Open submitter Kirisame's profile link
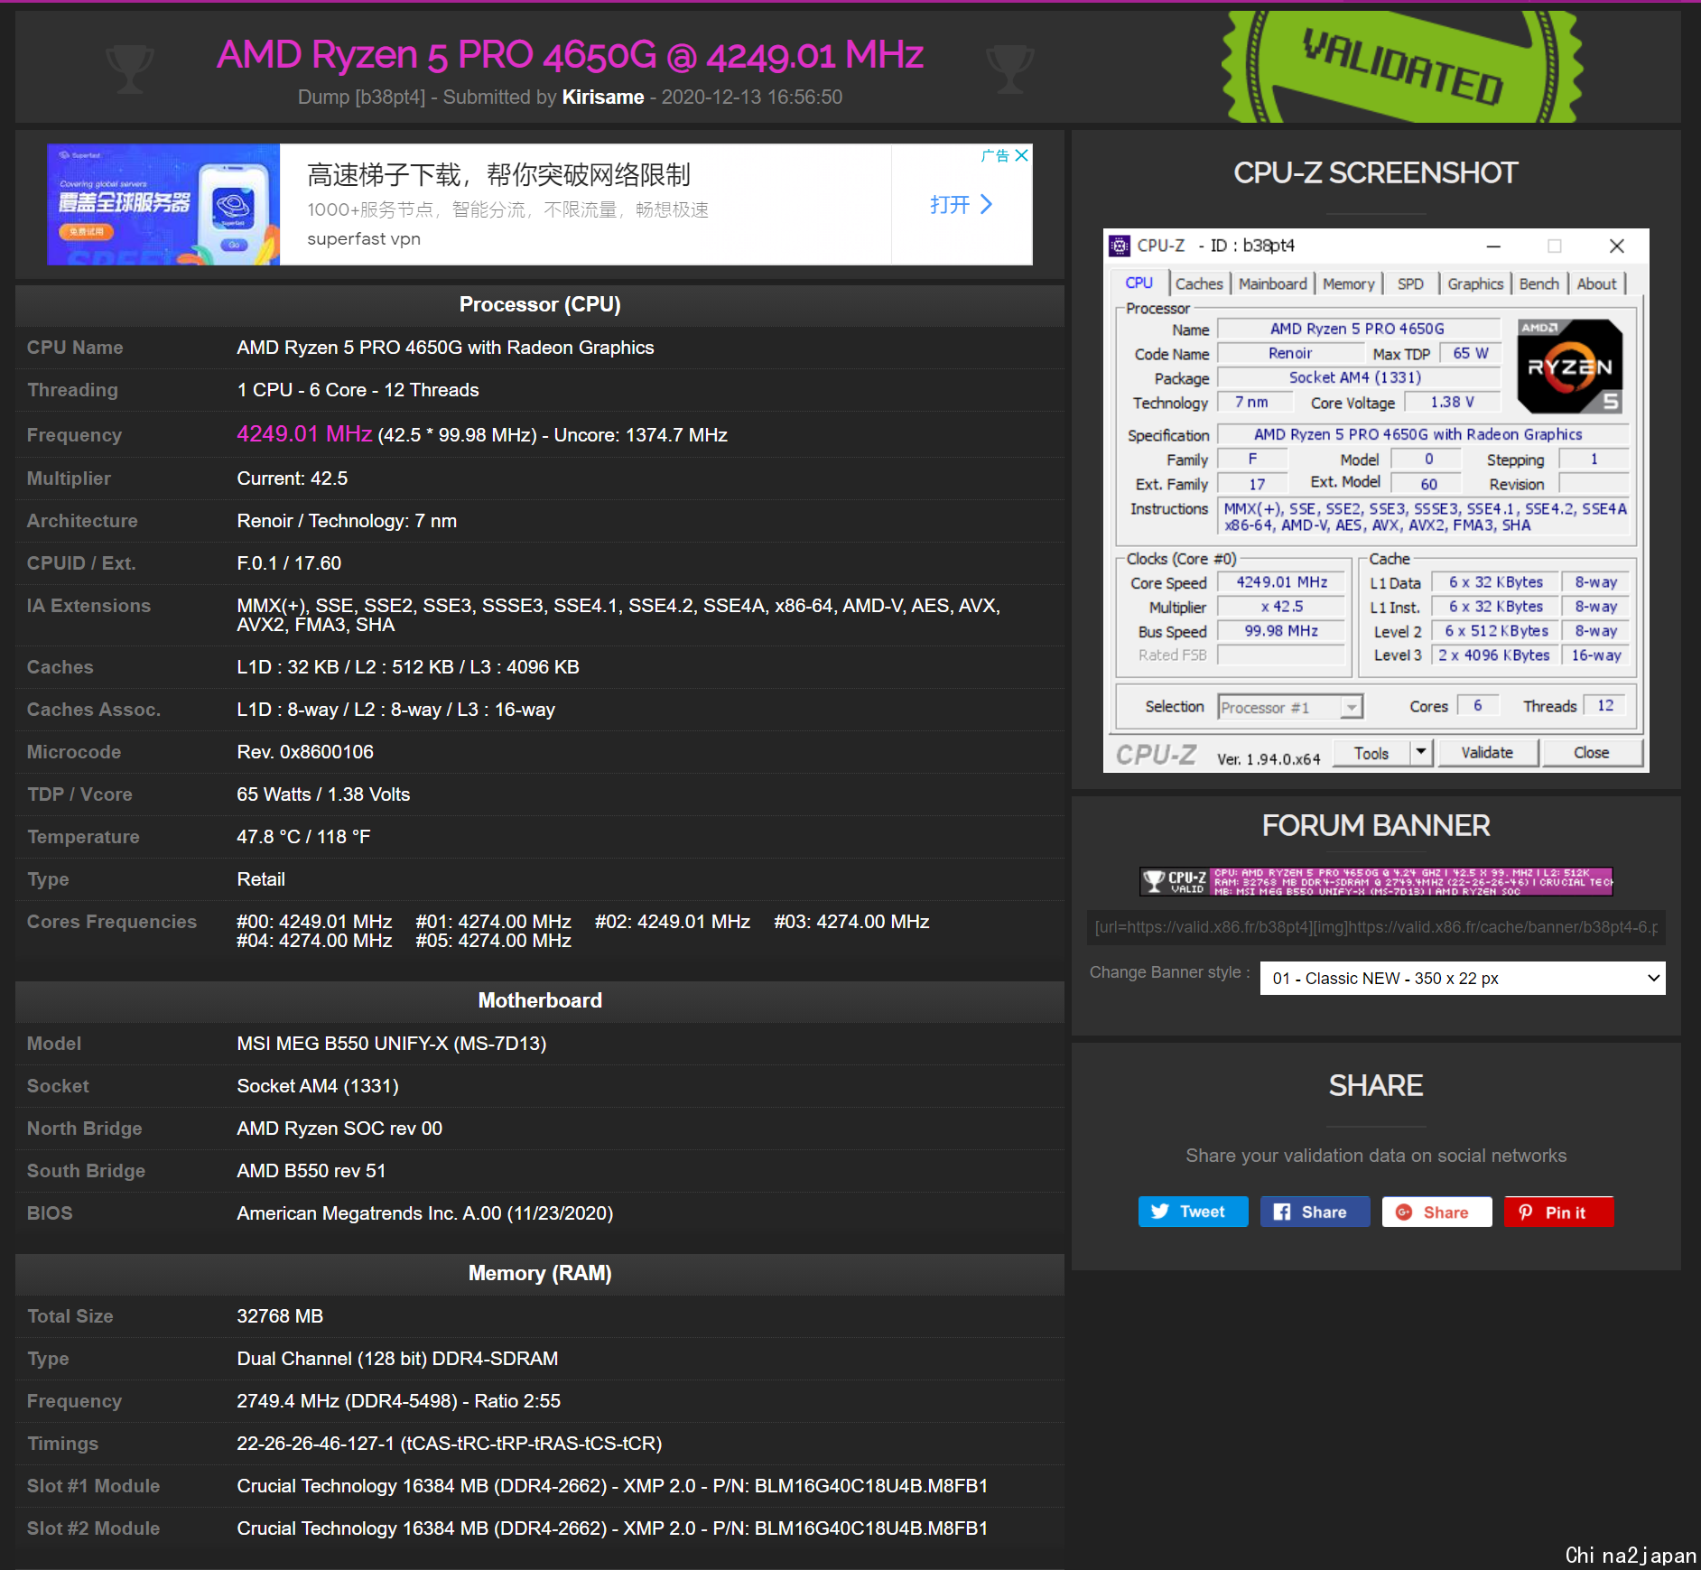This screenshot has width=1701, height=1570. point(603,97)
